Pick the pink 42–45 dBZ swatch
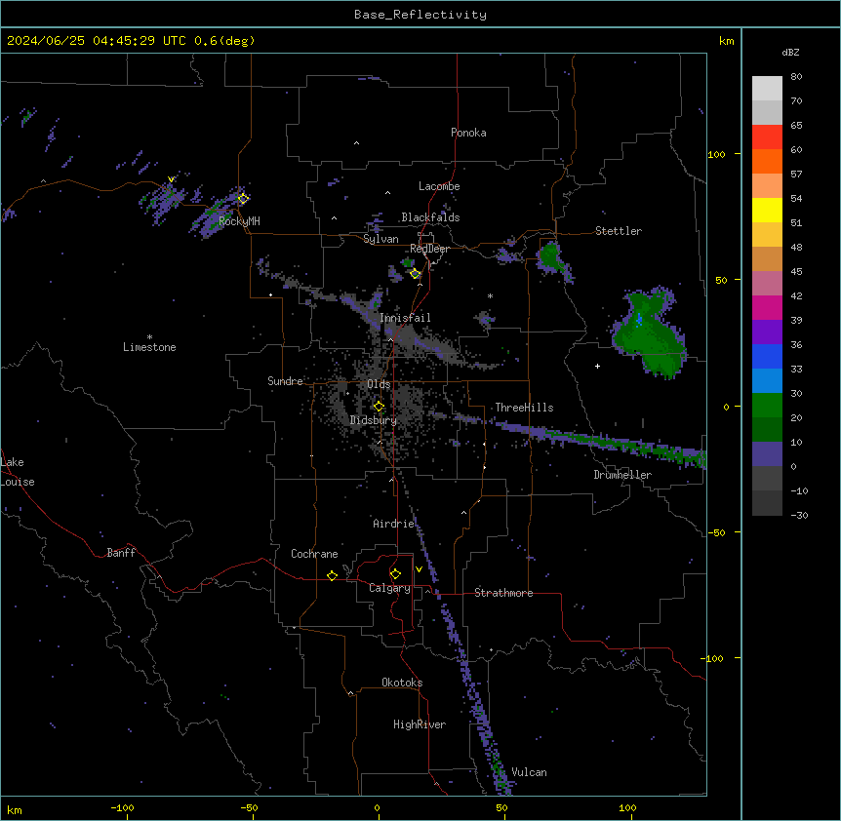 767,284
